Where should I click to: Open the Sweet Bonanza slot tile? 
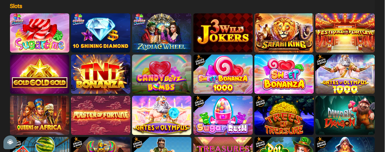284,74
